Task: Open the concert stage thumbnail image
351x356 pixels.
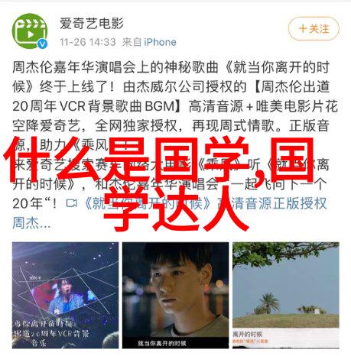Action: click(x=65, y=295)
